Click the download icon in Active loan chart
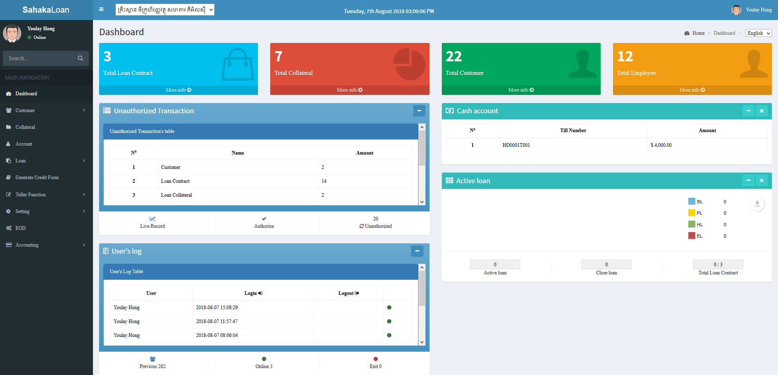Image resolution: width=778 pixels, height=375 pixels. 757,203
